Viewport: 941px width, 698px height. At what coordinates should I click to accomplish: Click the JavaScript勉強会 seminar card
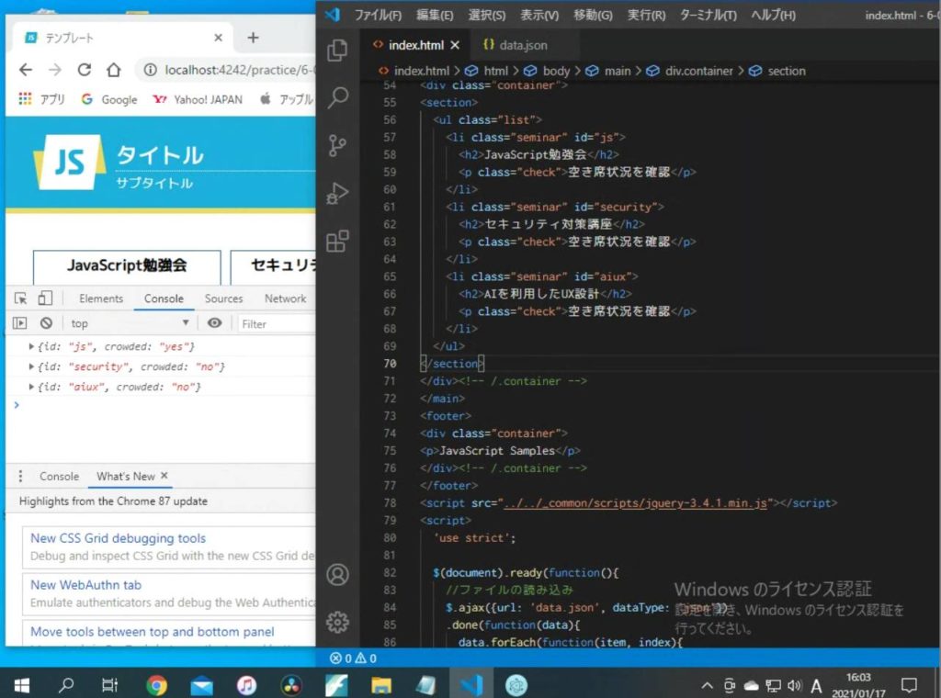pyautogui.click(x=127, y=267)
